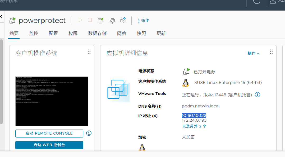Image resolution: width=285 pixels, height=157 pixels.
Task: Click the 以及另外 2 个 link
Action: pyautogui.click(x=194, y=126)
